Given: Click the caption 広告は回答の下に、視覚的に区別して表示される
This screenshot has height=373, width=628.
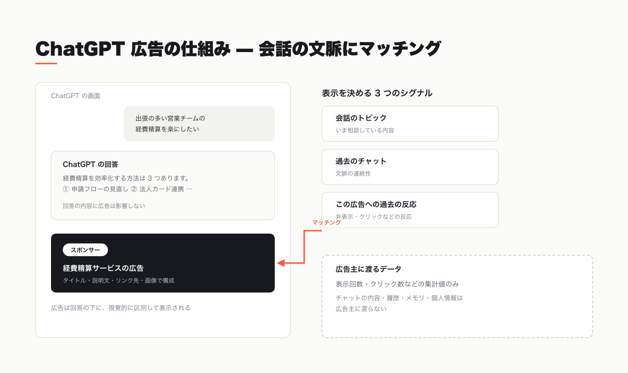Looking at the screenshot, I should tap(121, 308).
